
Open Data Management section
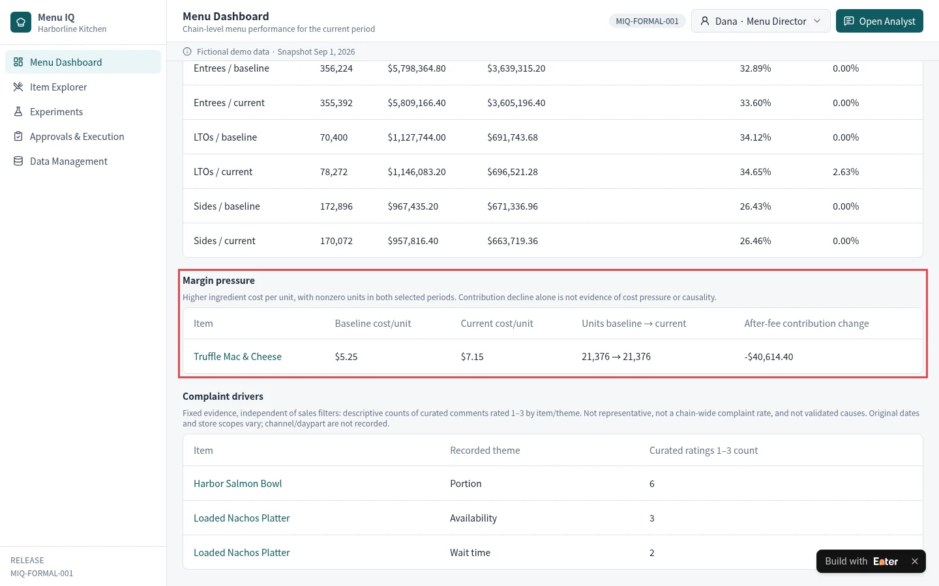tap(83, 161)
